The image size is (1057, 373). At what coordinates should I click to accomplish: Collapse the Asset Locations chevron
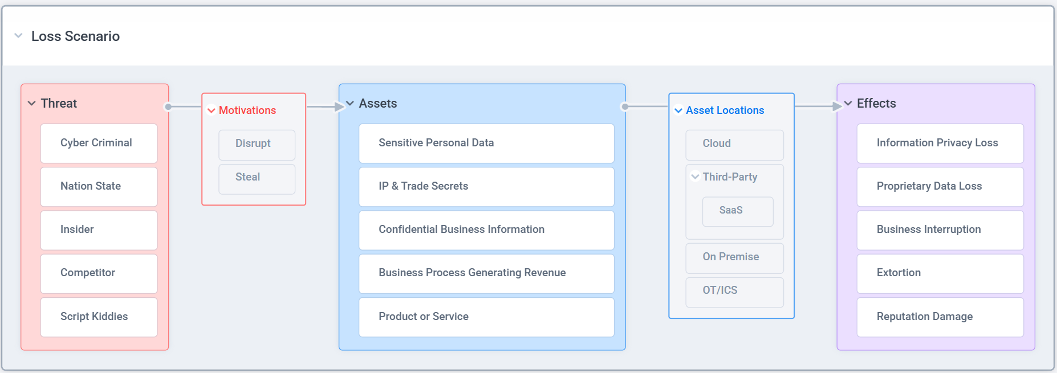coord(678,110)
